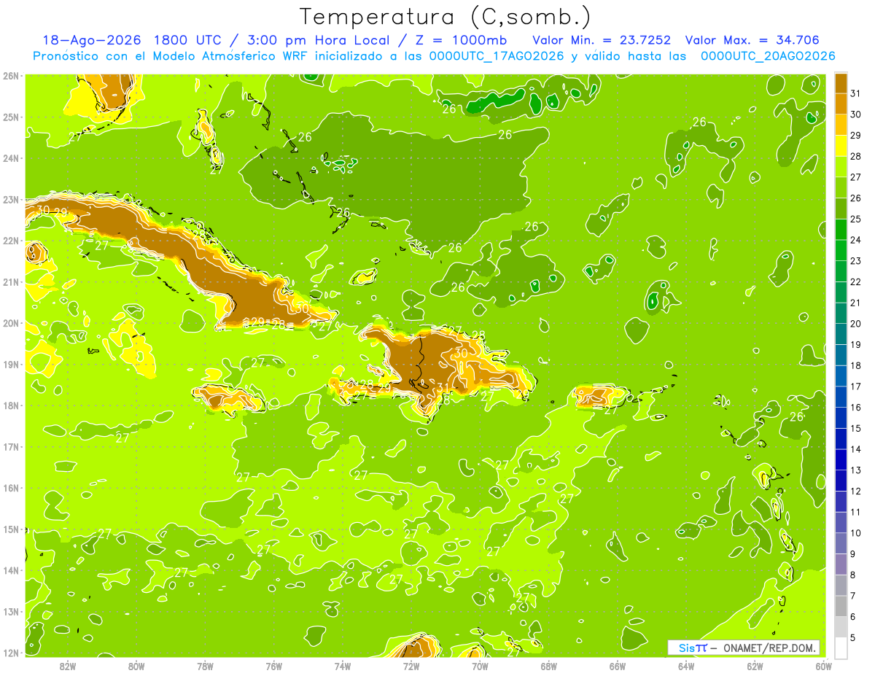This screenshot has width=875, height=676.
Task: Click the blue "SisTT" logo text
Action: (x=693, y=648)
